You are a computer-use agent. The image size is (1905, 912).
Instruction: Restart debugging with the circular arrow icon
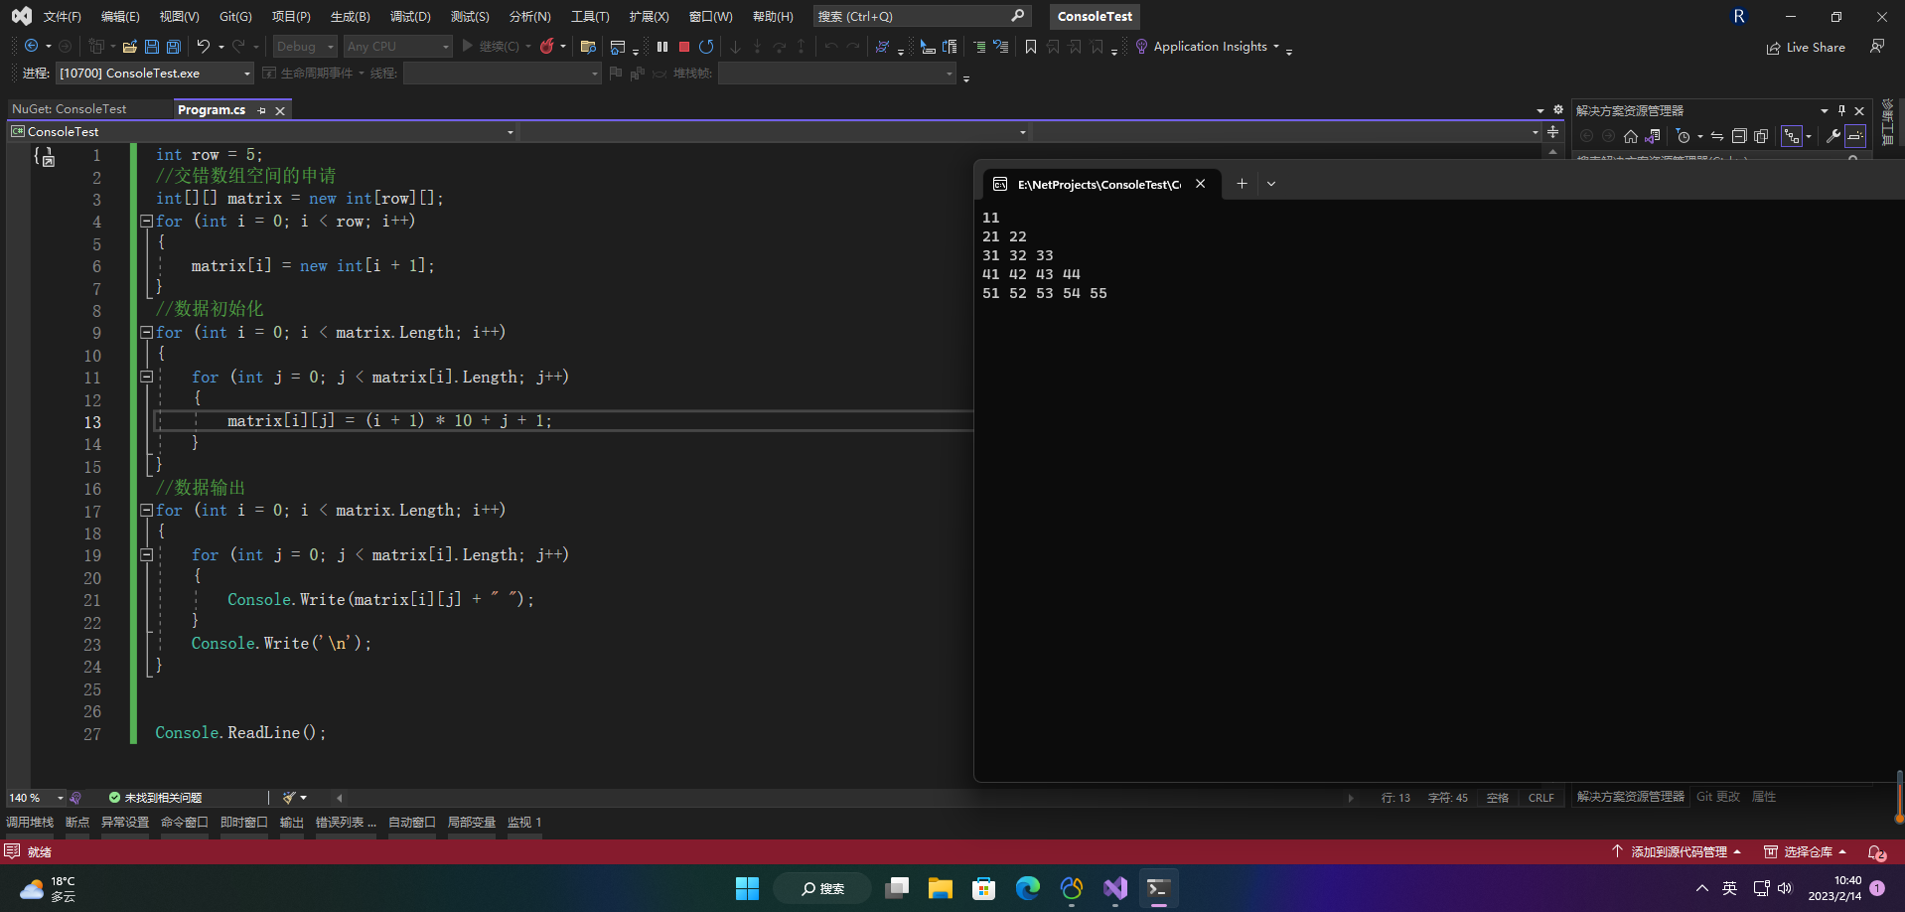[706, 46]
